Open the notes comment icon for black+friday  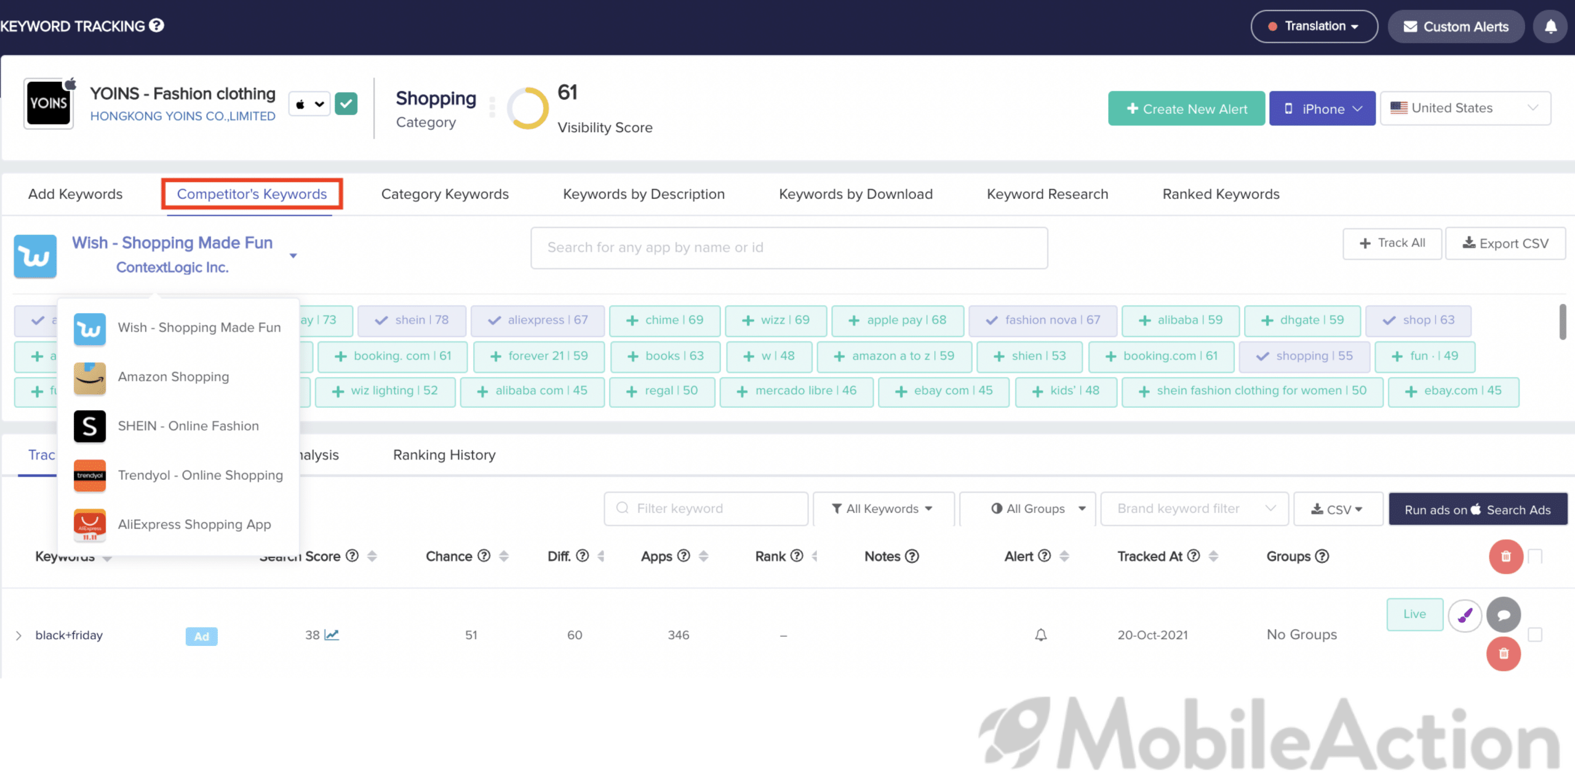[1504, 615]
